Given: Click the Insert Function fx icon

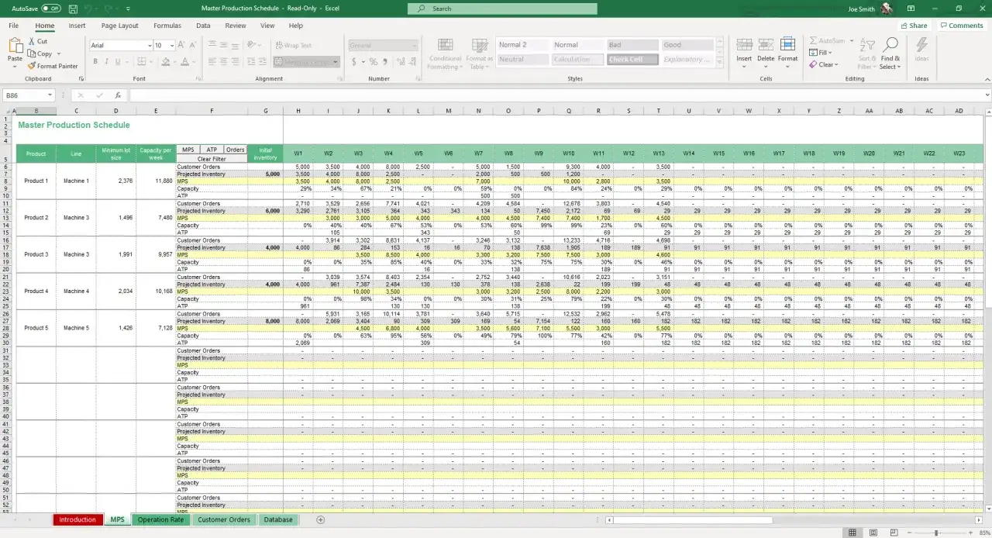Looking at the screenshot, I should coord(118,95).
